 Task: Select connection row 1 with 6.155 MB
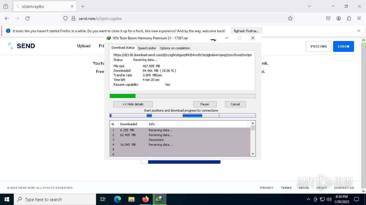[180, 130]
